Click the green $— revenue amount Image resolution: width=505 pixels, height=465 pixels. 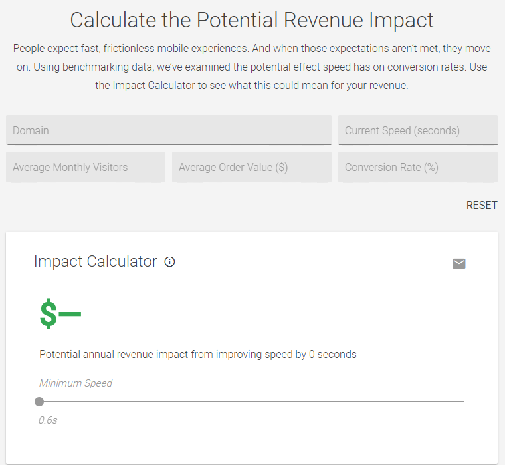(x=60, y=313)
